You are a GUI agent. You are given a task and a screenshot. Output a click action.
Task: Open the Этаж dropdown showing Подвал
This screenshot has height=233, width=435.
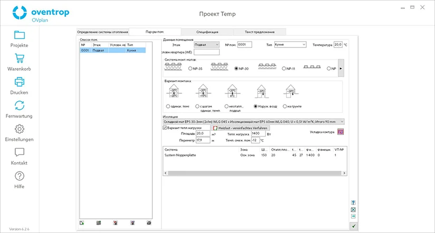pos(207,45)
